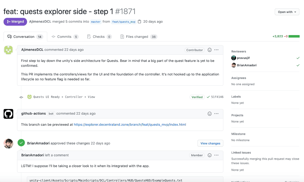Click BrianAmadori author in 'left a comment'

(32, 155)
